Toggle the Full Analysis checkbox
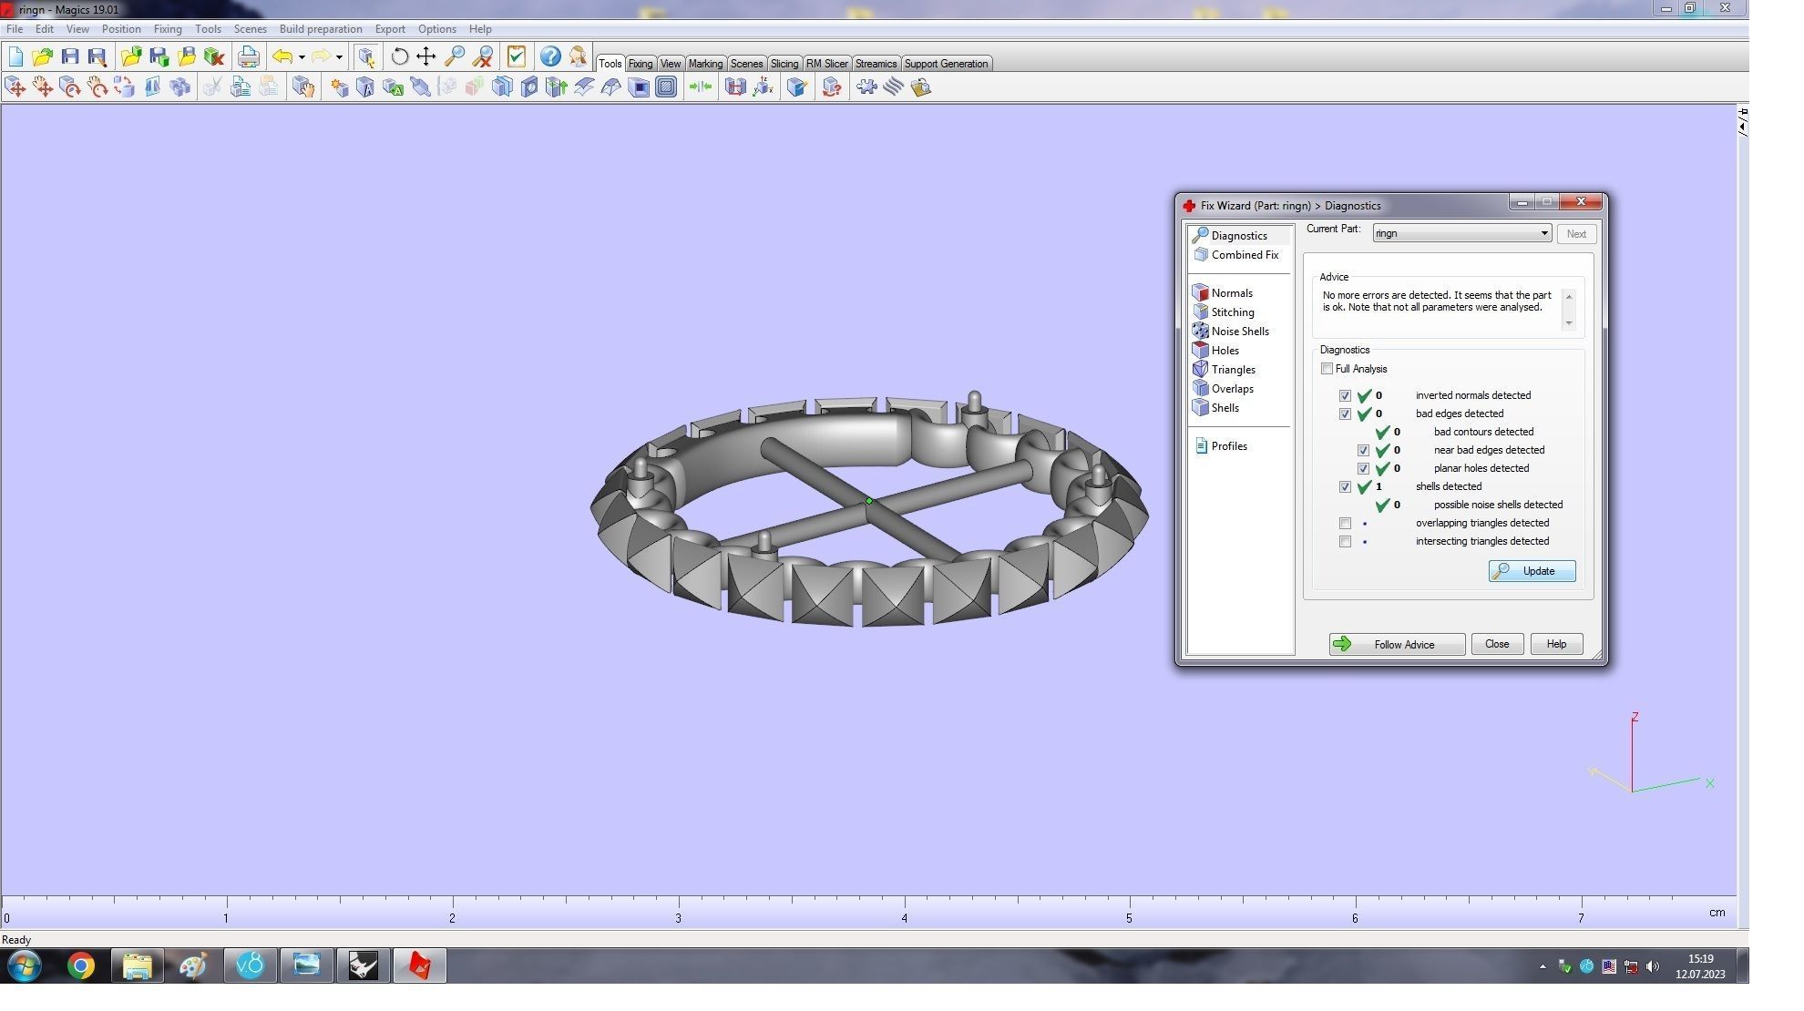 [x=1327, y=369]
